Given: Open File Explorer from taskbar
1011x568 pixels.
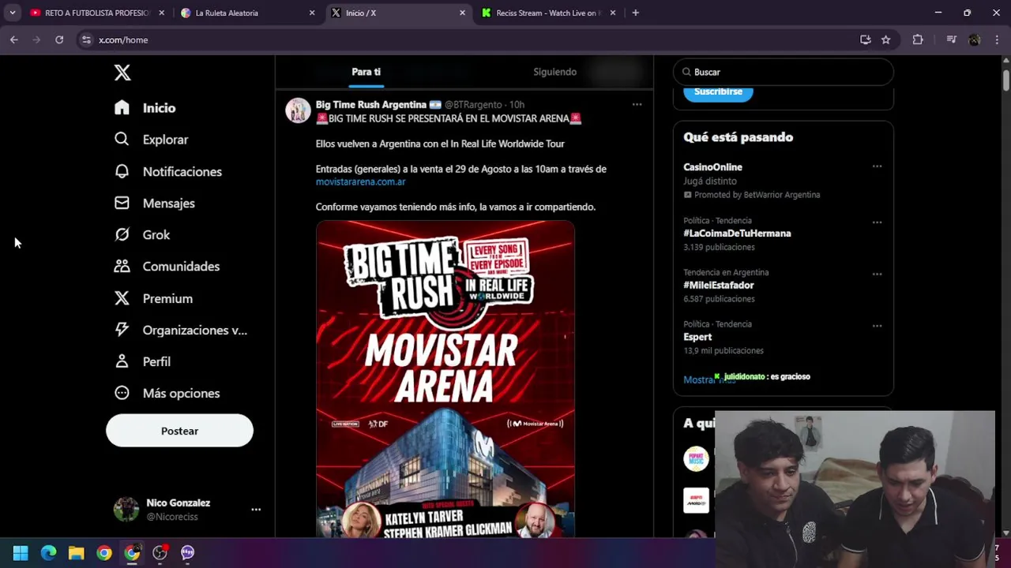Looking at the screenshot, I should (76, 553).
